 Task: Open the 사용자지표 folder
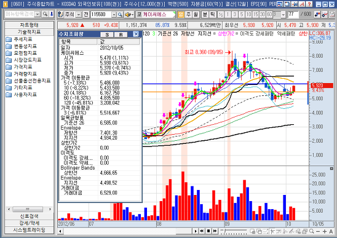22,94
